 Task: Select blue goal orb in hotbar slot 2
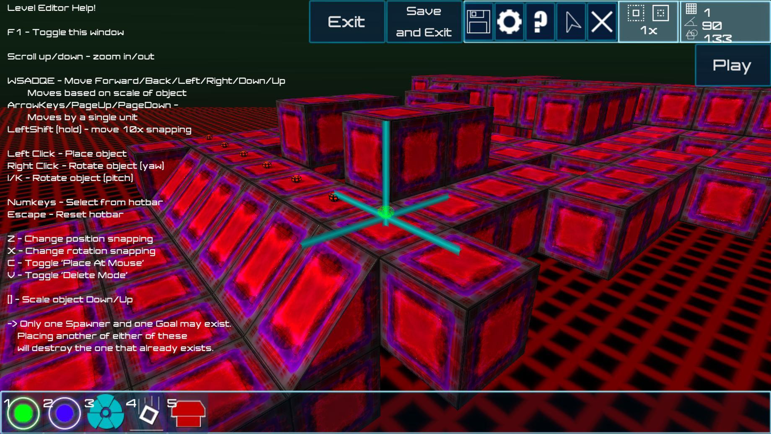tap(65, 413)
